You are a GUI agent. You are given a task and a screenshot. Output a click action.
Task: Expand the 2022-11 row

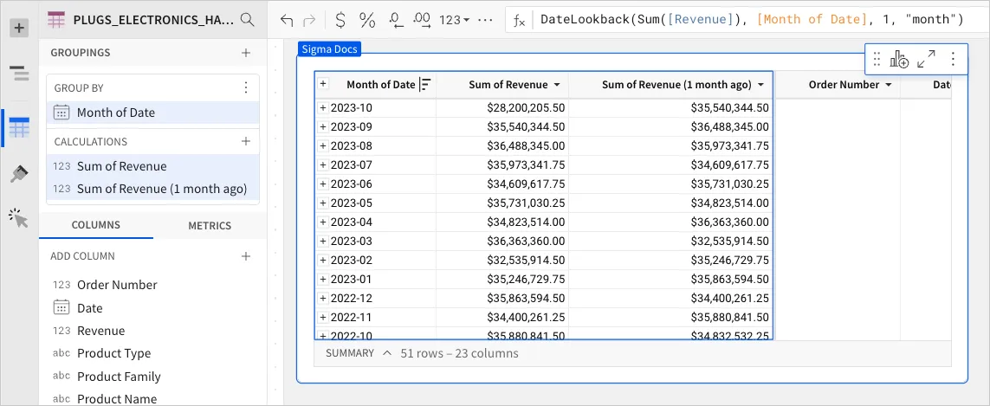tap(322, 317)
